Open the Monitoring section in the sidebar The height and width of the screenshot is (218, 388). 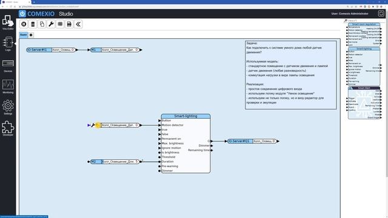point(8,86)
